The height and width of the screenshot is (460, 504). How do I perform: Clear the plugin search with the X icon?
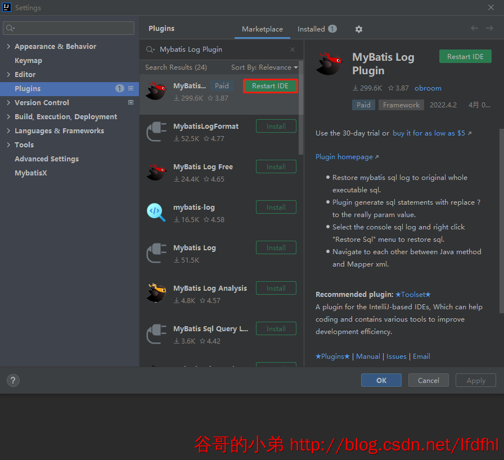[292, 49]
